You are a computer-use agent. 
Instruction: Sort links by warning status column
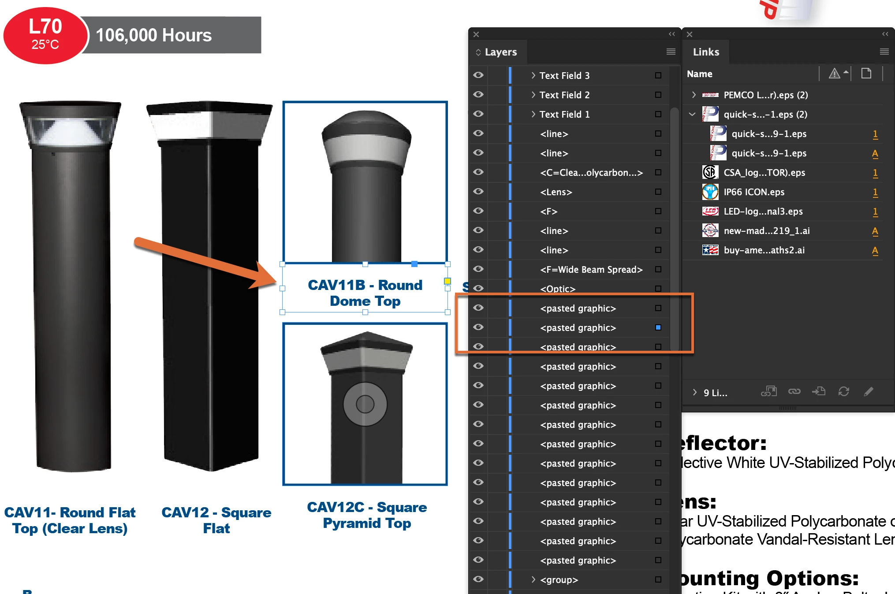coord(834,74)
